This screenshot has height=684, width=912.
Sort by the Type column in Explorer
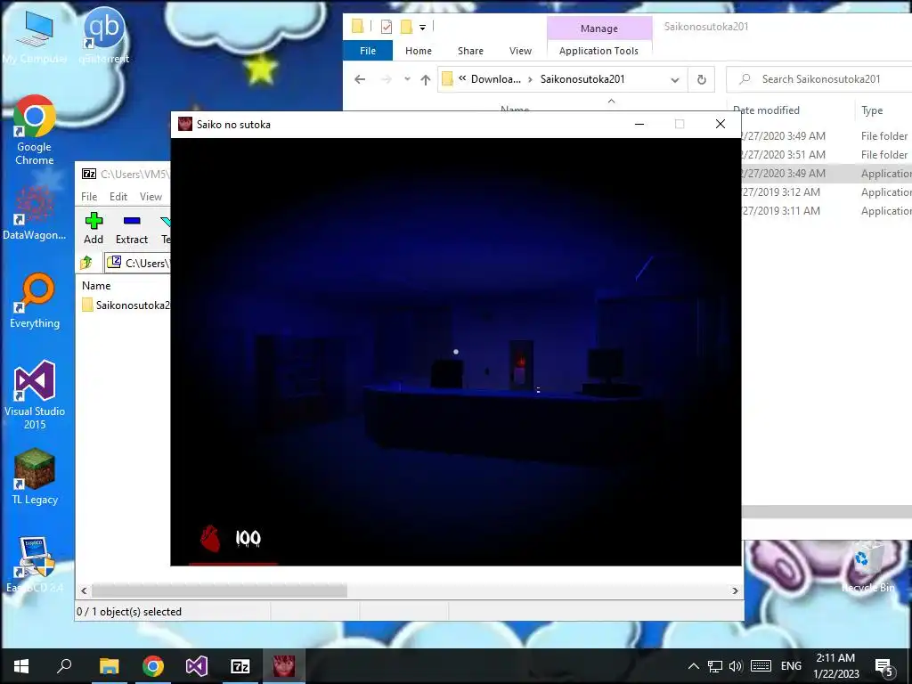872,110
